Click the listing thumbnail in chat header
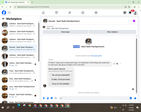141x112 pixels. (x=45, y=21)
